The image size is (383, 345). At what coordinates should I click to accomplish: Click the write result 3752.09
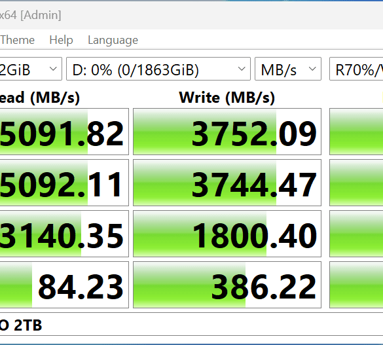point(227,132)
